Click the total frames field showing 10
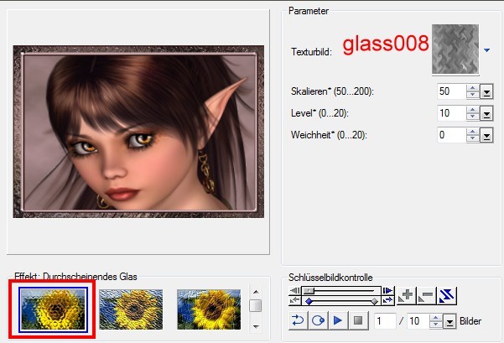This screenshot has width=504, height=343. pos(418,321)
